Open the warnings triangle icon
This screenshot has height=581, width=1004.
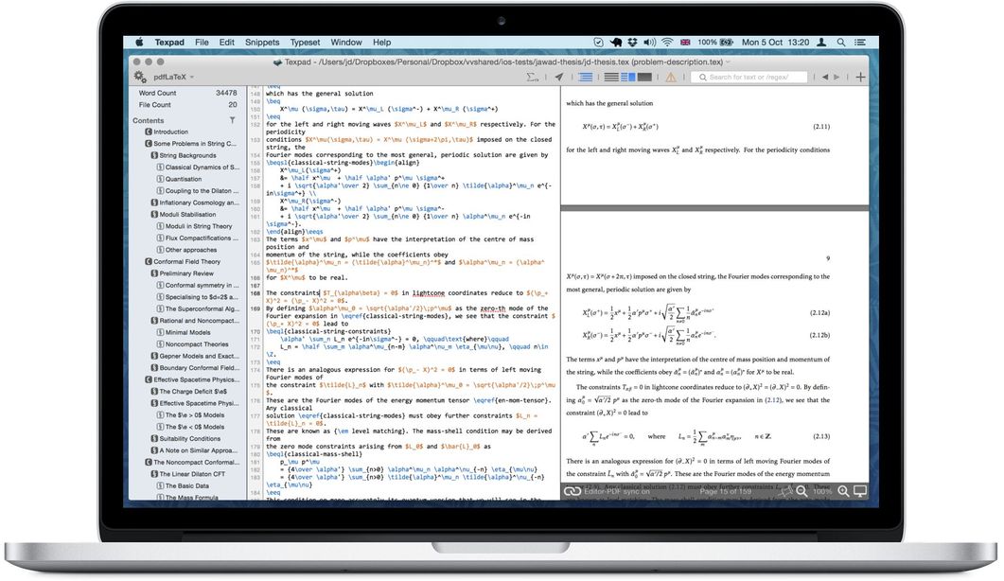[x=670, y=77]
